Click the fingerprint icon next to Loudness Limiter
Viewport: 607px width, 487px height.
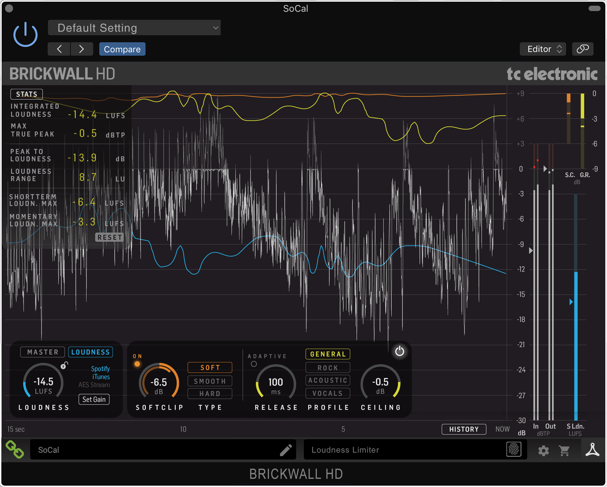click(x=513, y=450)
